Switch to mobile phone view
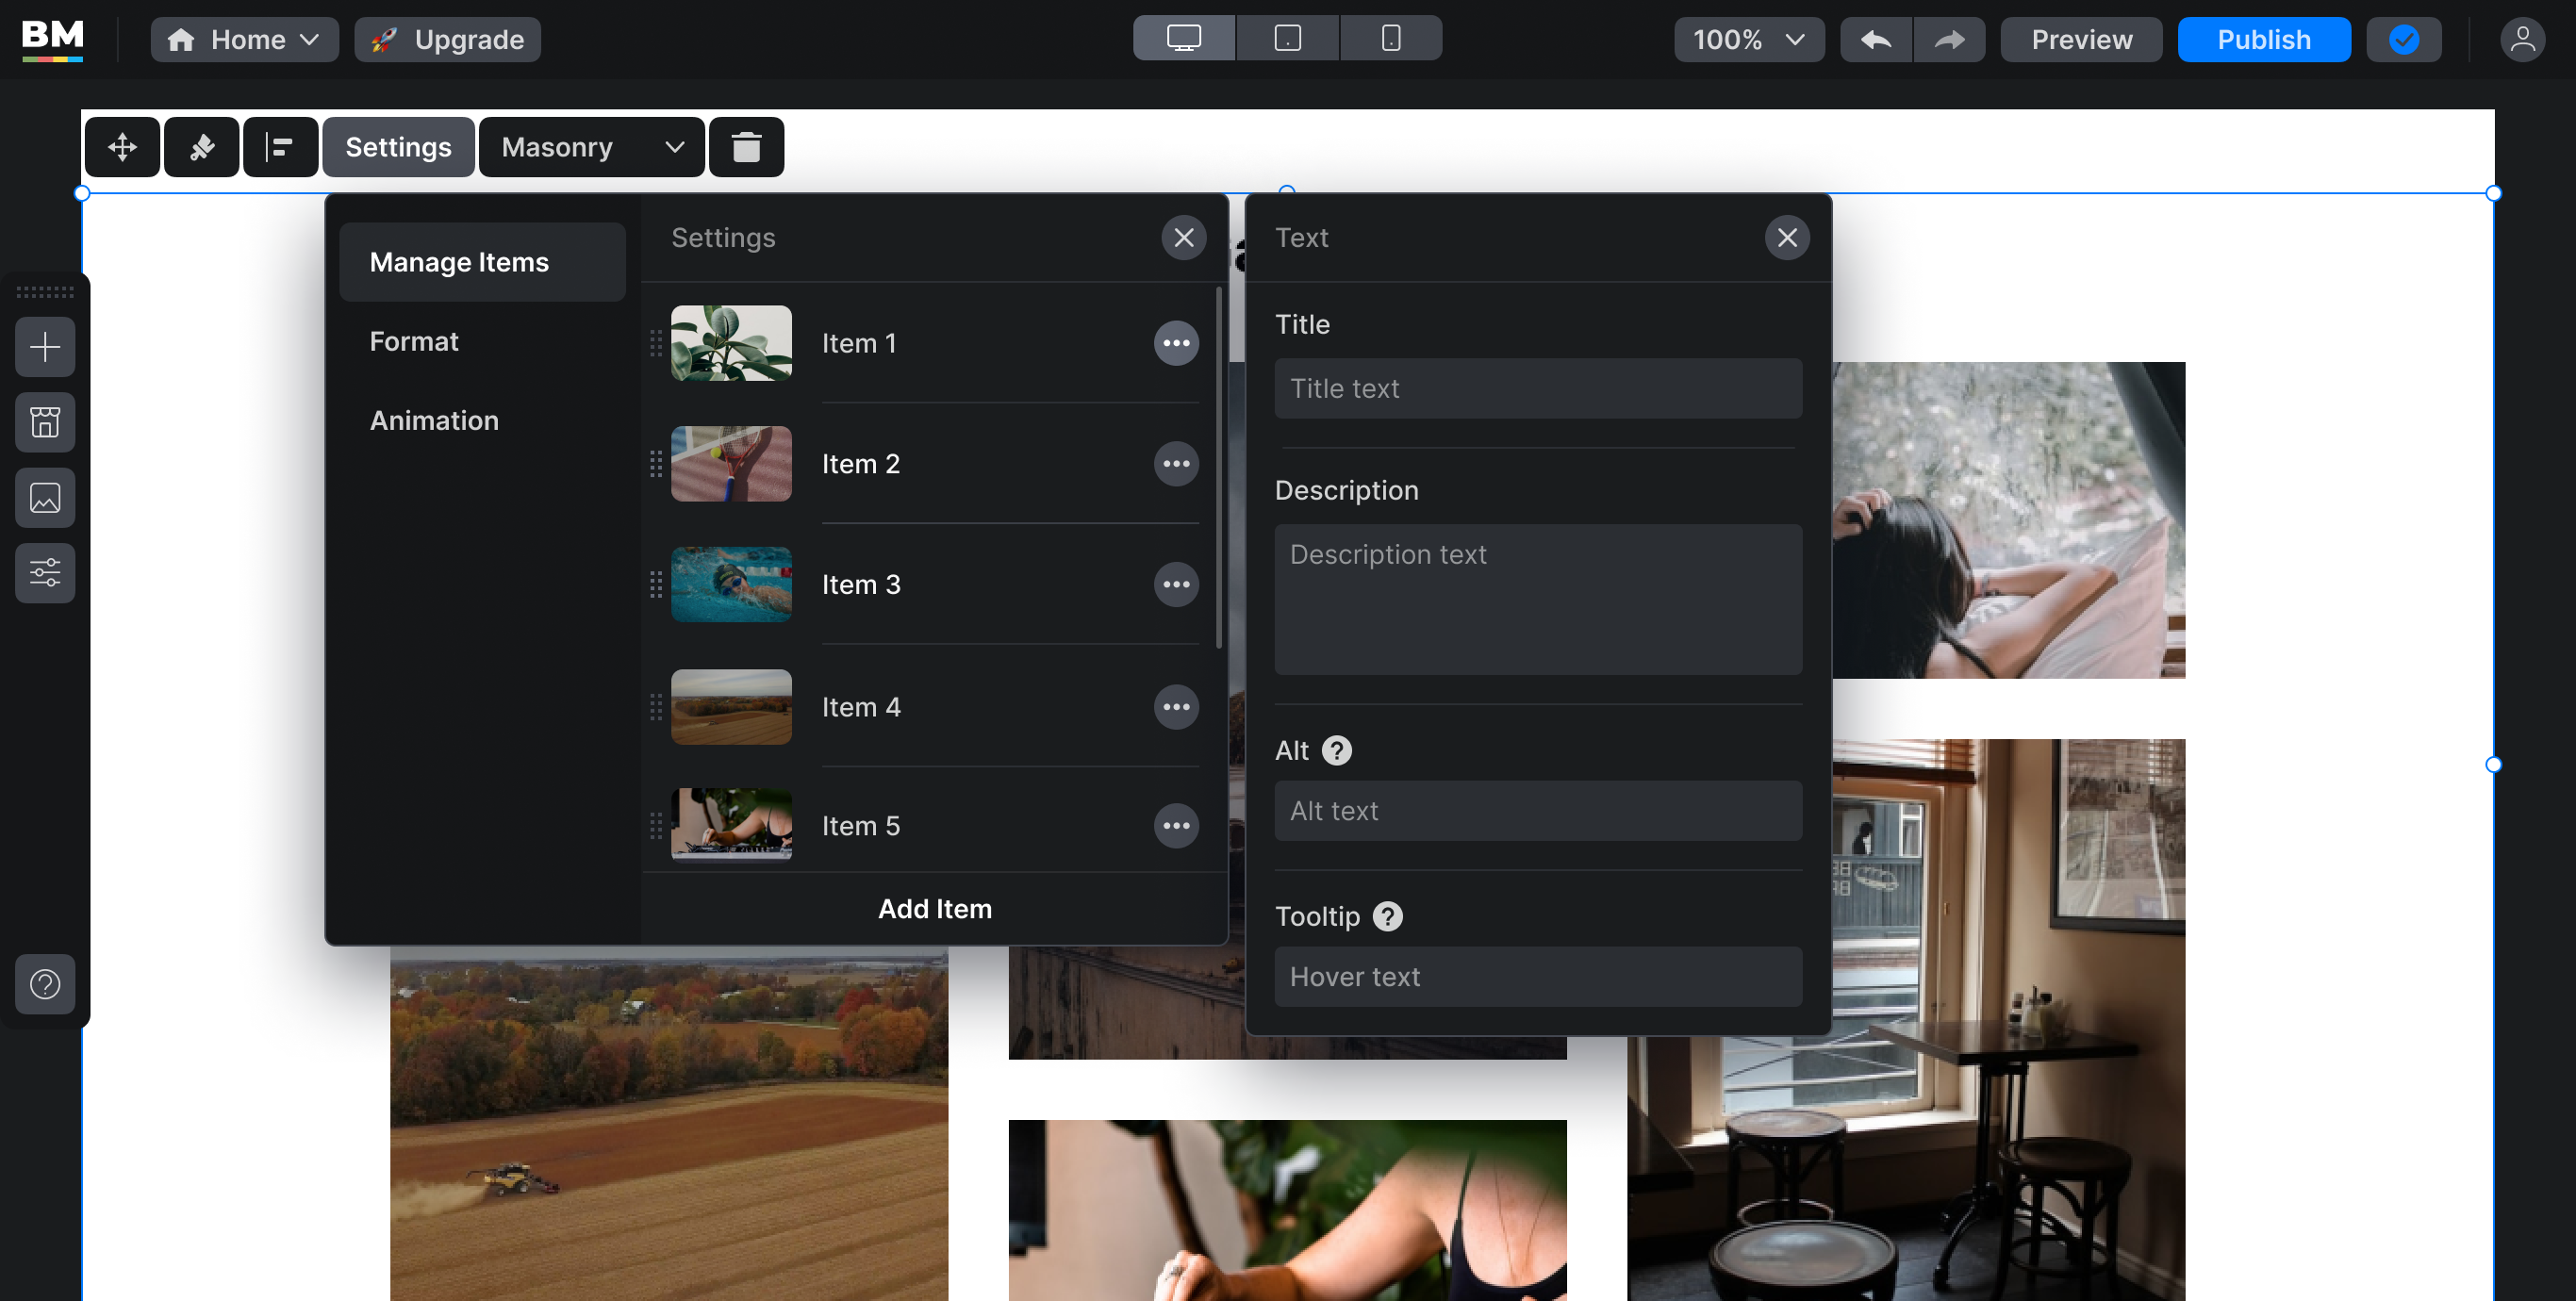The height and width of the screenshot is (1301, 2576). (x=1390, y=38)
